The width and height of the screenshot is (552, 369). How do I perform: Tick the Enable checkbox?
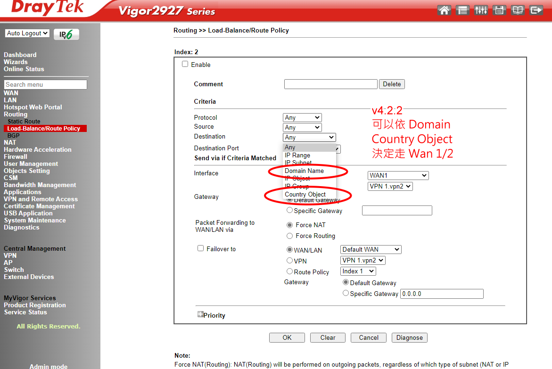point(185,64)
